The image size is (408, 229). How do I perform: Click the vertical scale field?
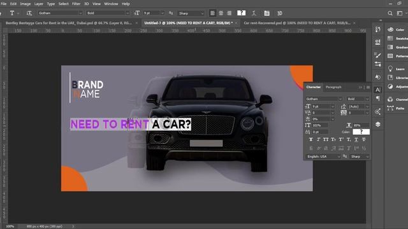click(321, 125)
